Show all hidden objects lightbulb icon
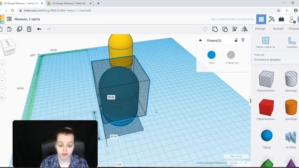Screen dimensions: 299x168 [205, 29]
